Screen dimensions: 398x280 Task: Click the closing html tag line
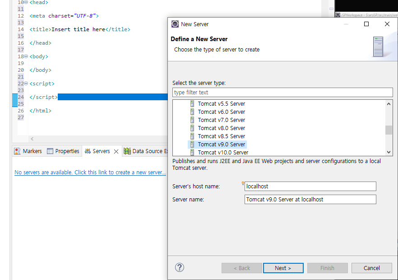click(x=40, y=111)
